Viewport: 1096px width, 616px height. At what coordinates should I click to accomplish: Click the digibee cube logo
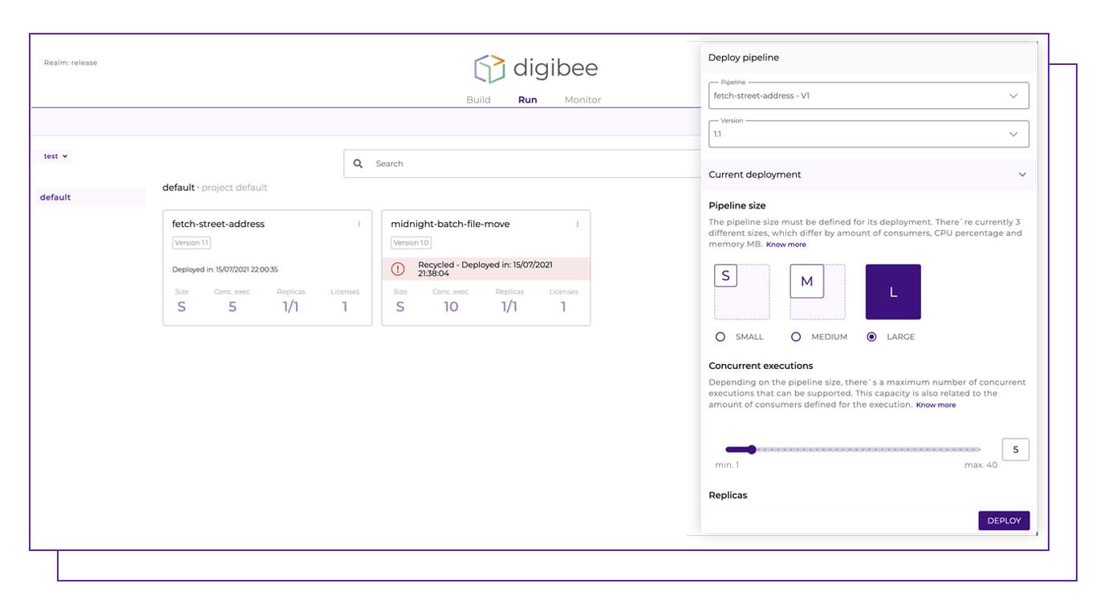click(489, 69)
